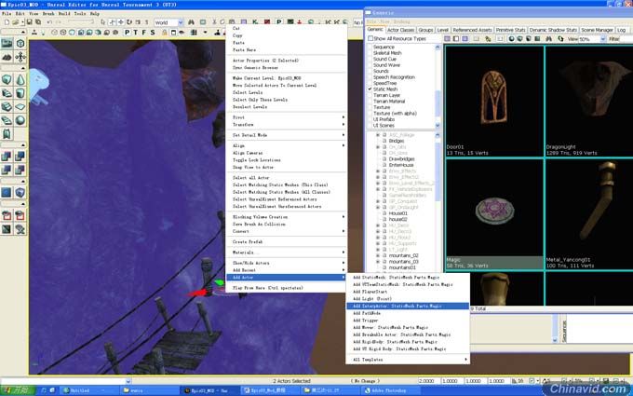
Task: Collapse the brush builders toolbox section
Action: point(22,69)
